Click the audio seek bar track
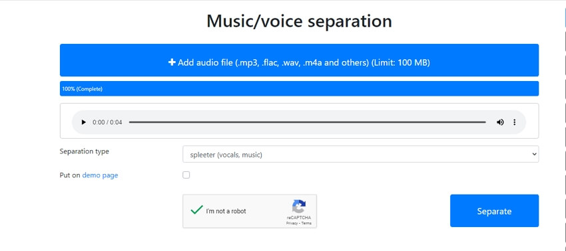This screenshot has width=566, height=251. [307, 122]
